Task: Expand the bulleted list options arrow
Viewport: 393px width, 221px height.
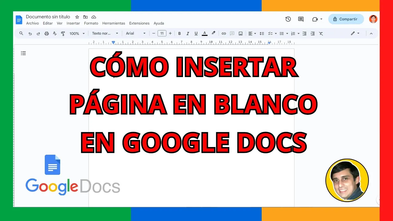Action: (287, 33)
